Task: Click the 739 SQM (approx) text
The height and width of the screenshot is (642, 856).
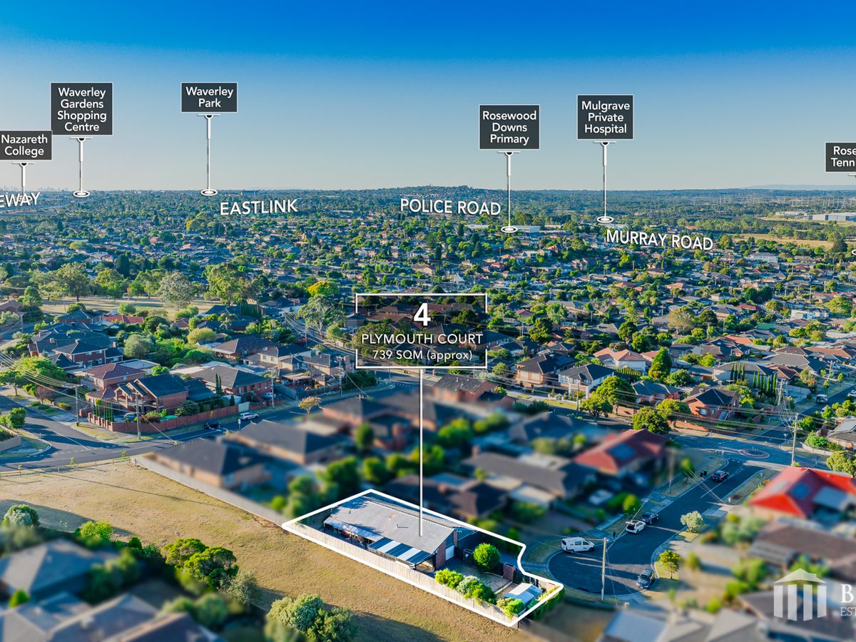Action: (421, 355)
